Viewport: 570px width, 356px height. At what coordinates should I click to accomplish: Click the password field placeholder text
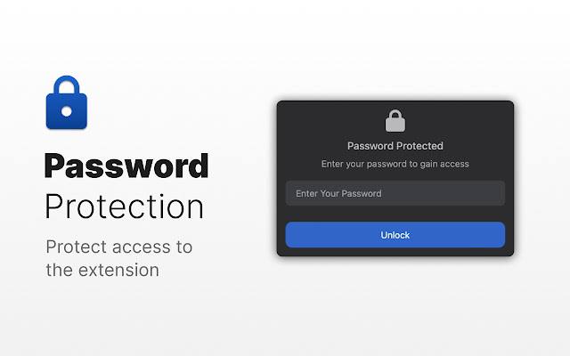(338, 193)
